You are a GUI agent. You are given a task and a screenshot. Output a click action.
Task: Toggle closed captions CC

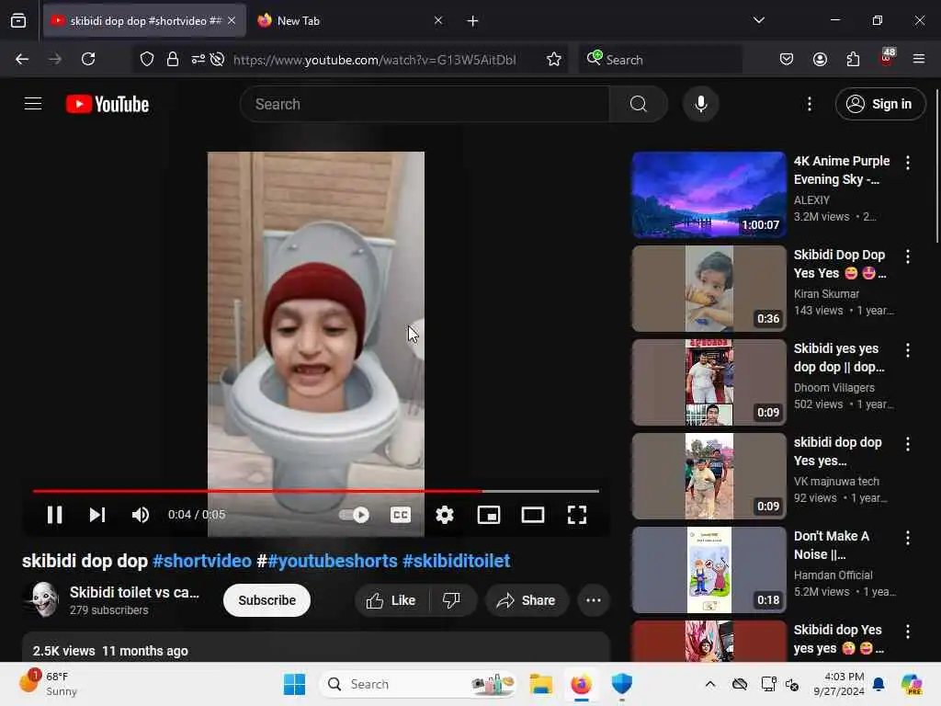[401, 515]
